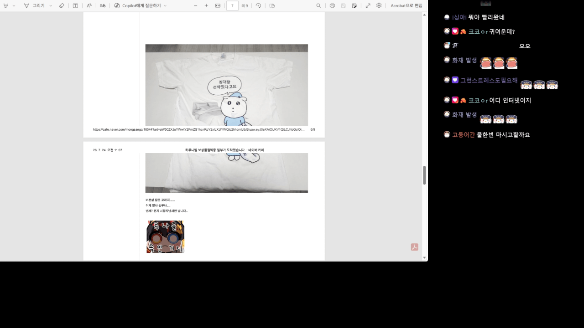
Task: Click username 그런스트레스도필요해 in chat
Action: click(x=489, y=80)
